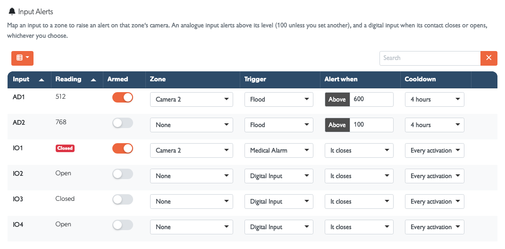Open IO2 'It closes' alert dropdown
505x249 pixels.
click(x=359, y=176)
